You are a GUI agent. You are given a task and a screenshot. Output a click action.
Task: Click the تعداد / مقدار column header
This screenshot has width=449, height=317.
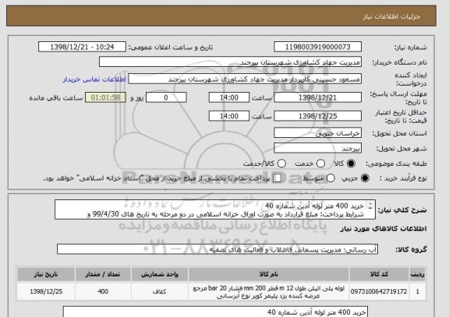103,274
